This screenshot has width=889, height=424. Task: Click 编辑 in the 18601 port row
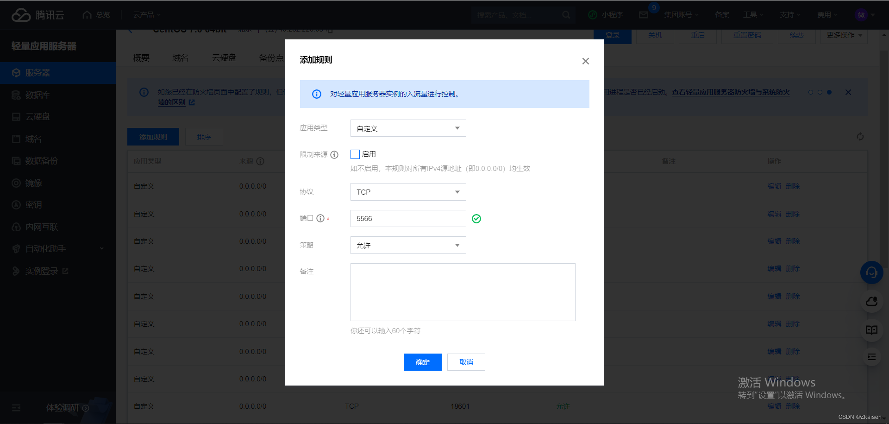pyautogui.click(x=774, y=406)
